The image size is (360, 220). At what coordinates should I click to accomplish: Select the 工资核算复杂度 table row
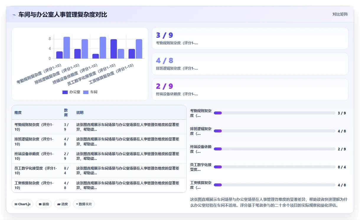[x=99, y=185]
